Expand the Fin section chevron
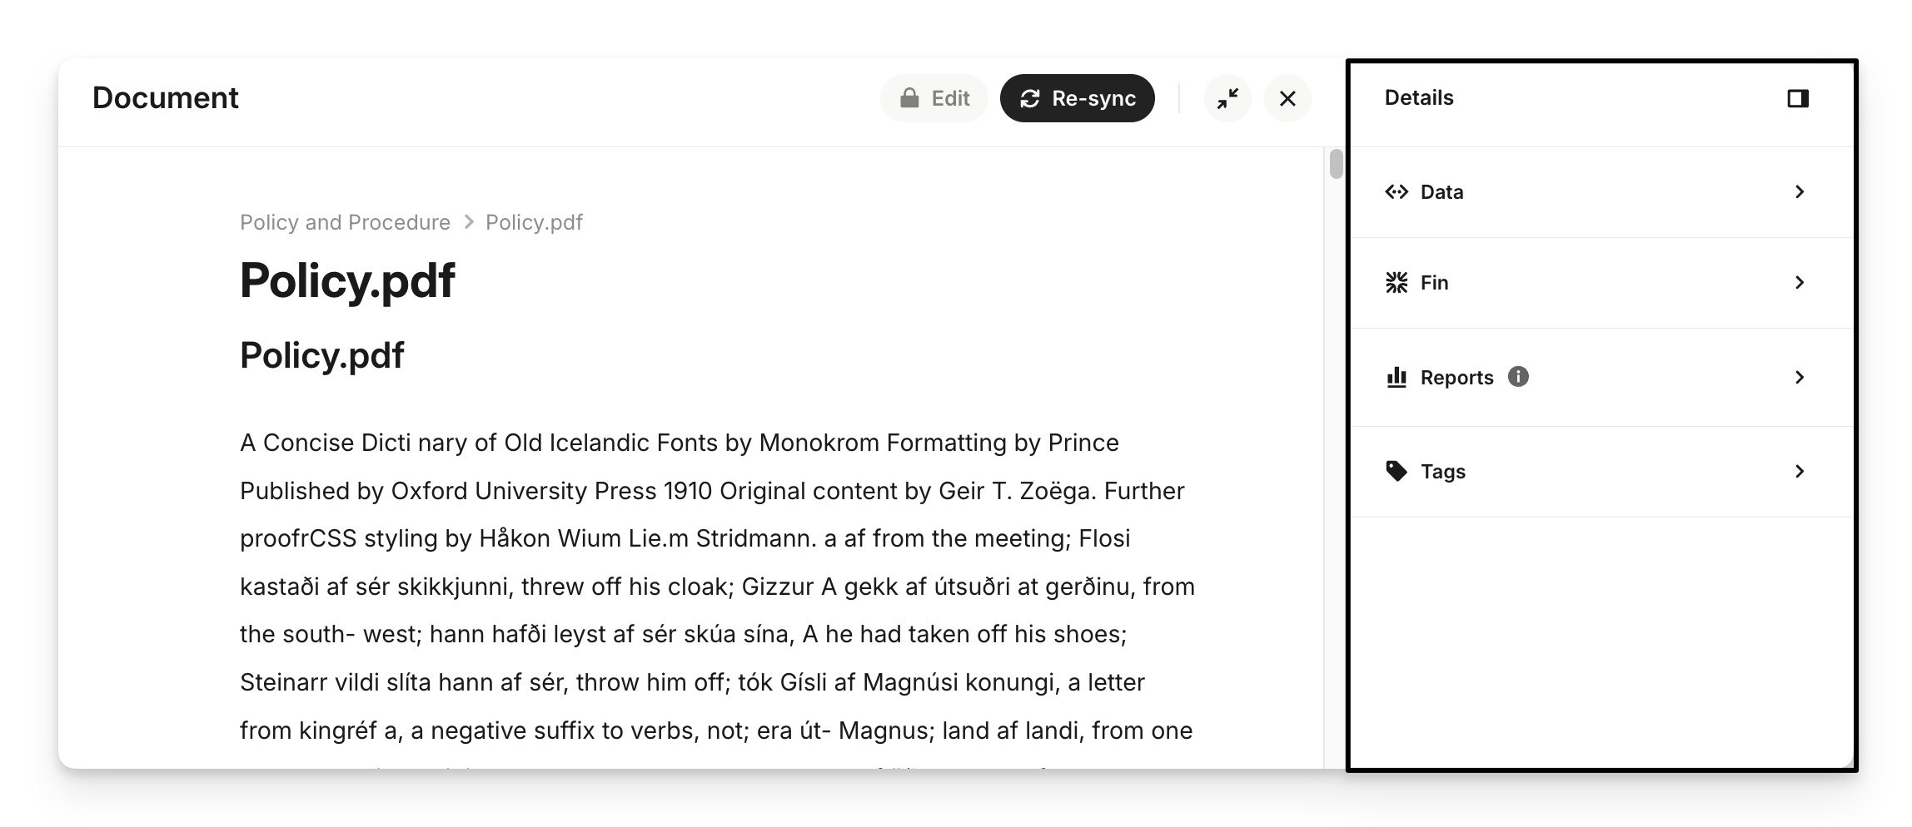1912x827 pixels. click(1800, 283)
